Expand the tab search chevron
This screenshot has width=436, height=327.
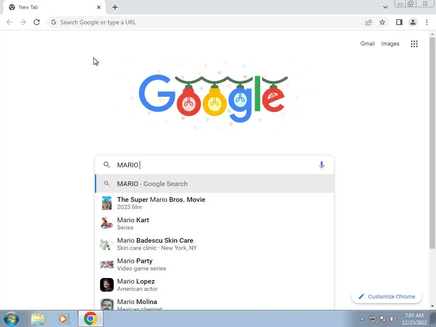pyautogui.click(x=385, y=7)
